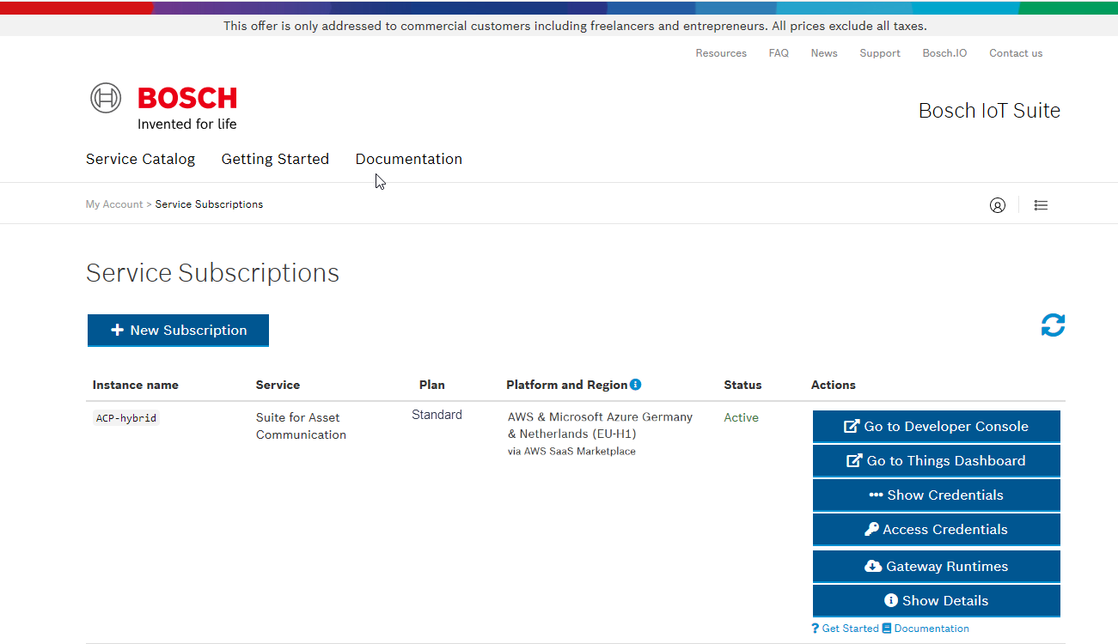Open the user account profile icon
1118x644 pixels.
tap(997, 205)
